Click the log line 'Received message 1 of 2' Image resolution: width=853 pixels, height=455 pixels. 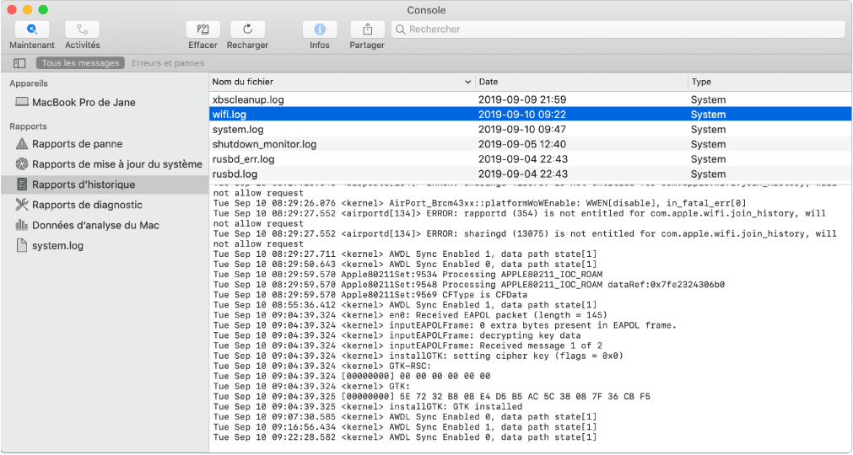pyautogui.click(x=408, y=345)
